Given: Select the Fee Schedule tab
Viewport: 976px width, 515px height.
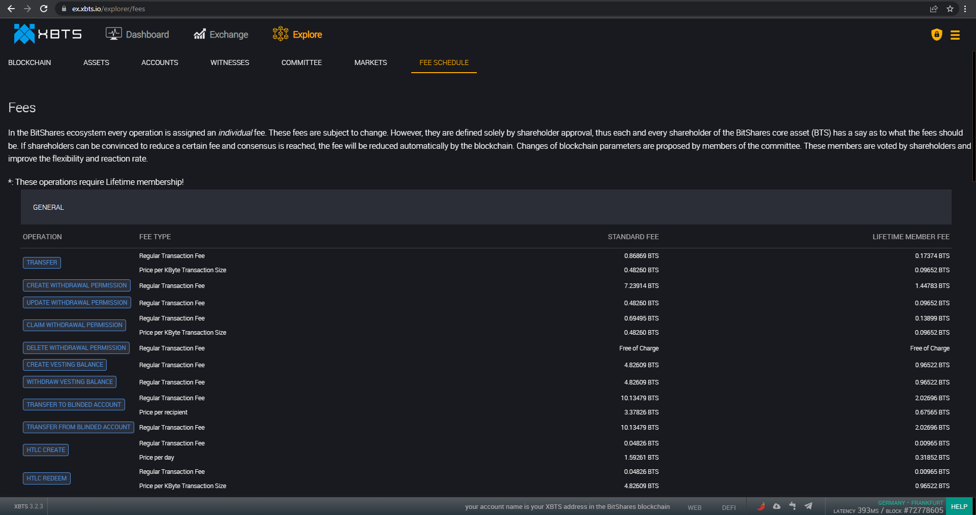Looking at the screenshot, I should [x=444, y=62].
